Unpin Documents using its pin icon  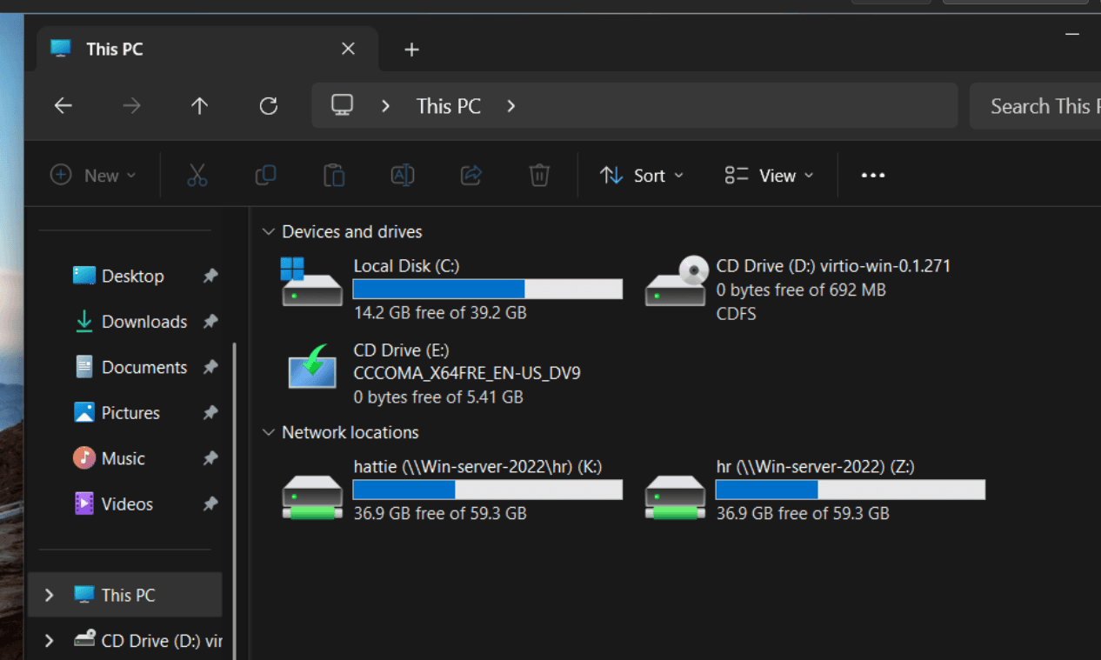coord(210,367)
